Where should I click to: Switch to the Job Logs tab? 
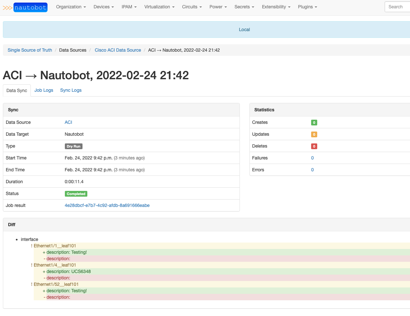point(44,90)
